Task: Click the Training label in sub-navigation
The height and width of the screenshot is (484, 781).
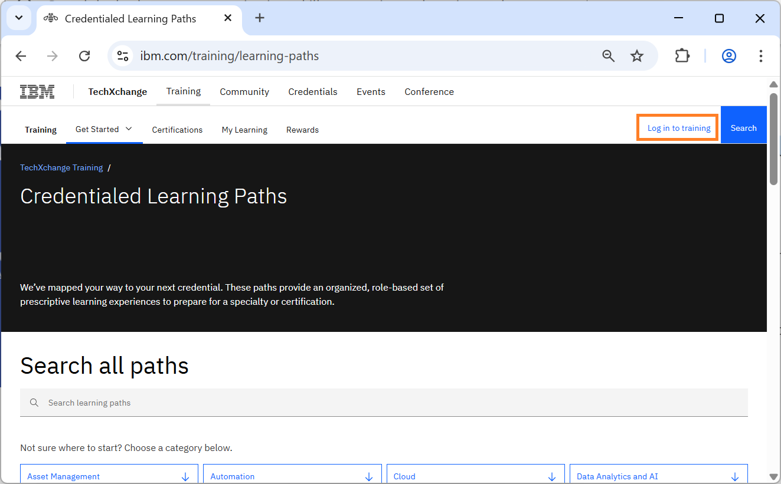Action: [41, 130]
